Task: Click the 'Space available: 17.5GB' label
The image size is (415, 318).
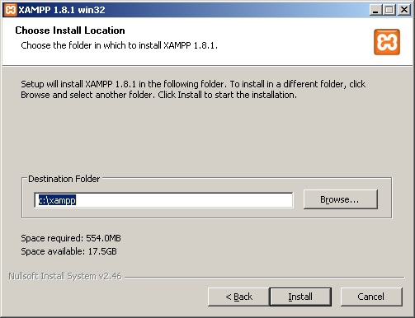Action: coord(68,251)
